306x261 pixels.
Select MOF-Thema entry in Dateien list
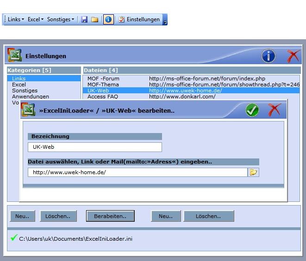[103, 85]
